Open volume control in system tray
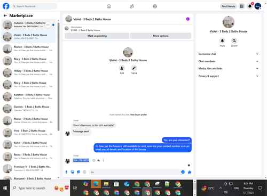267x196 pixels. click(226, 192)
